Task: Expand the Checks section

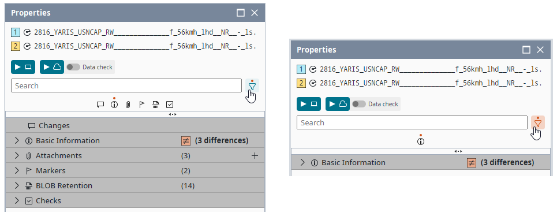Action: pos(16,200)
